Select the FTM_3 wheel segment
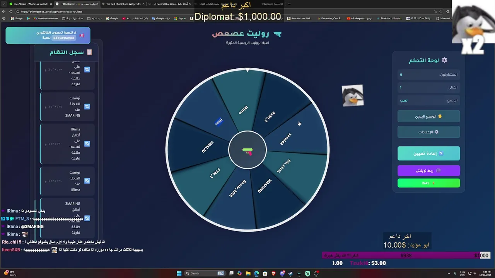Screen dimensions: 495x278 point(205,180)
